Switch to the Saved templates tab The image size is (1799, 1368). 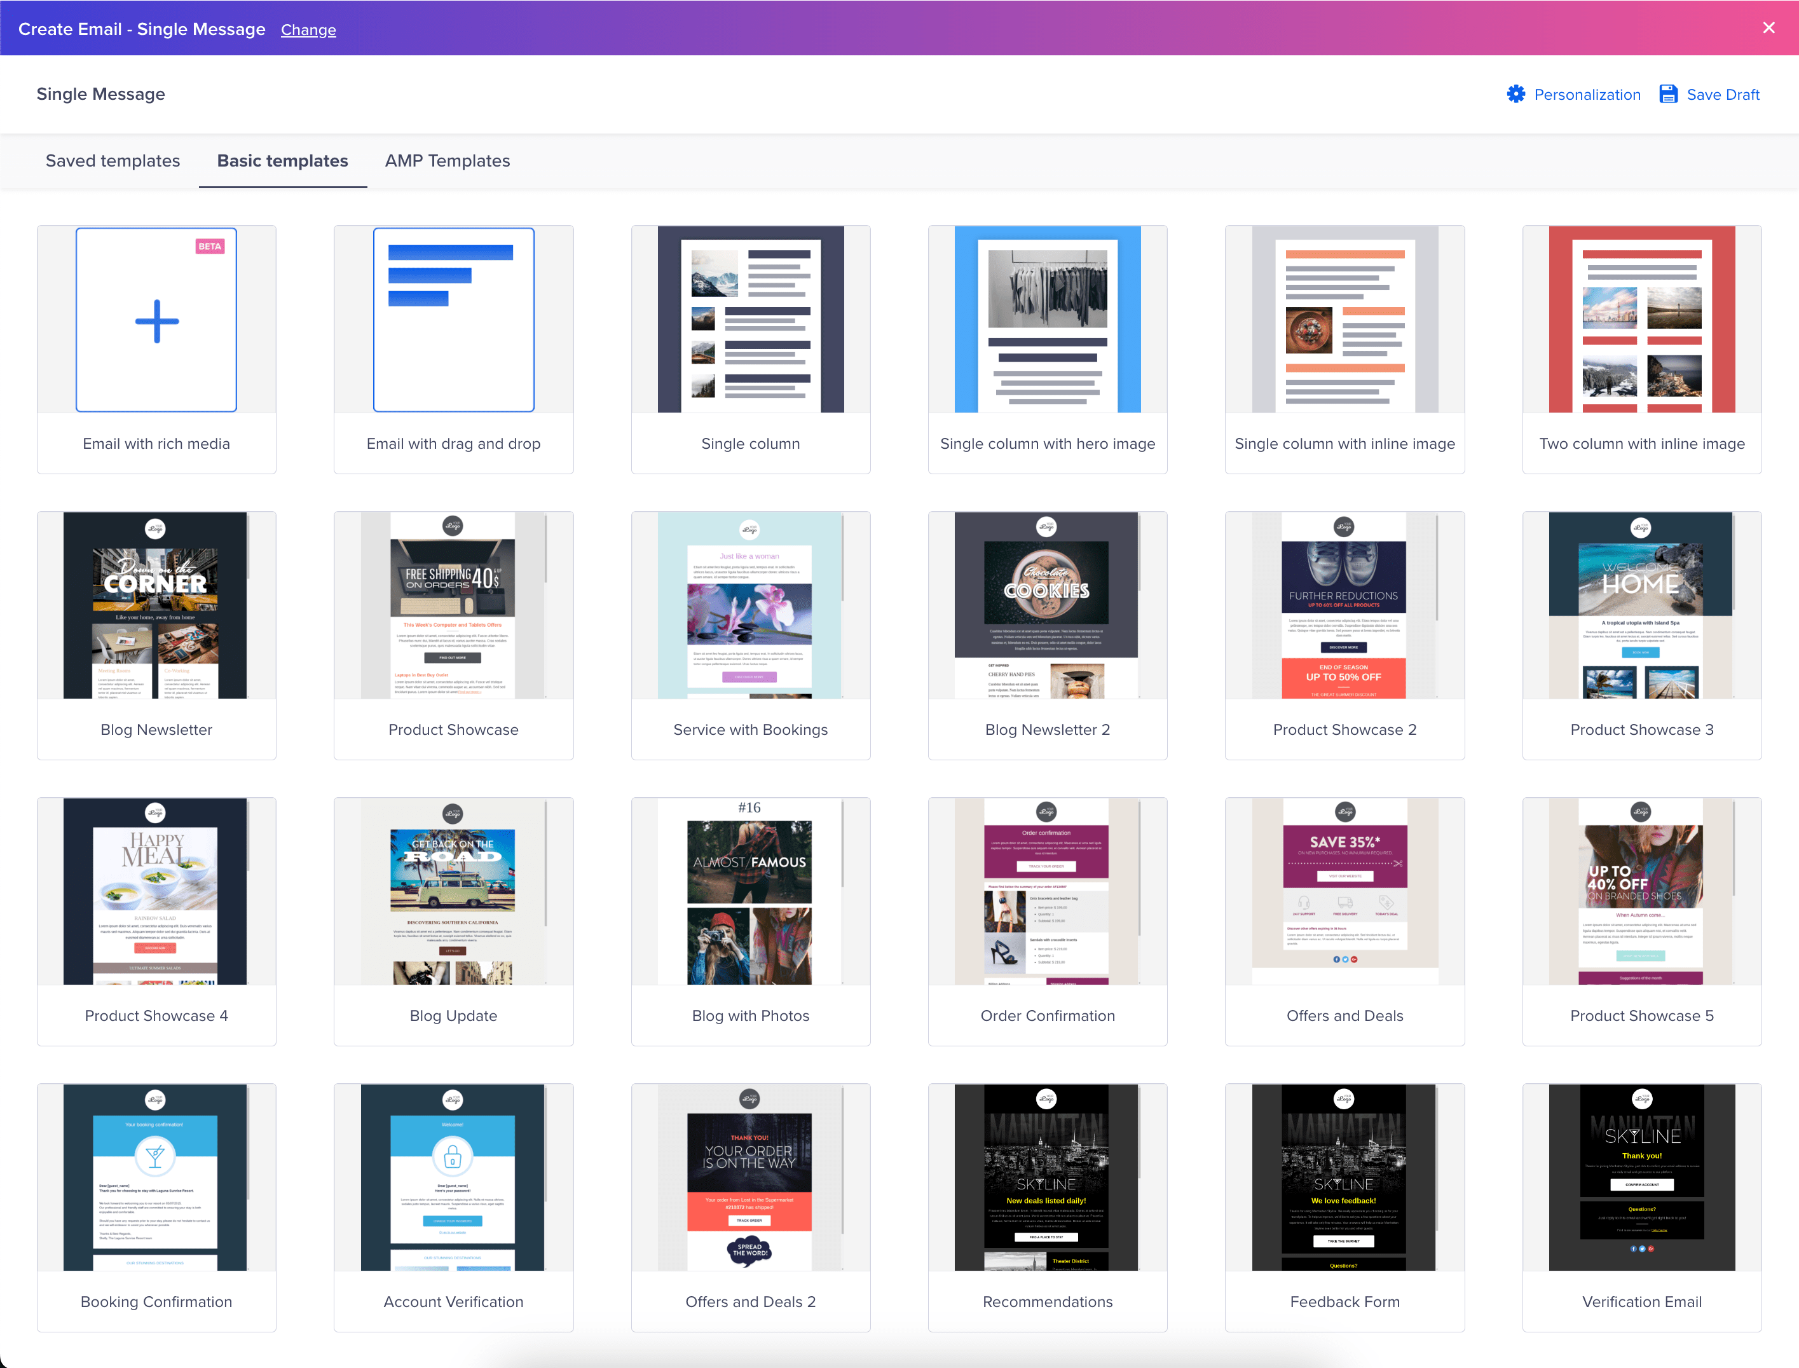[113, 160]
